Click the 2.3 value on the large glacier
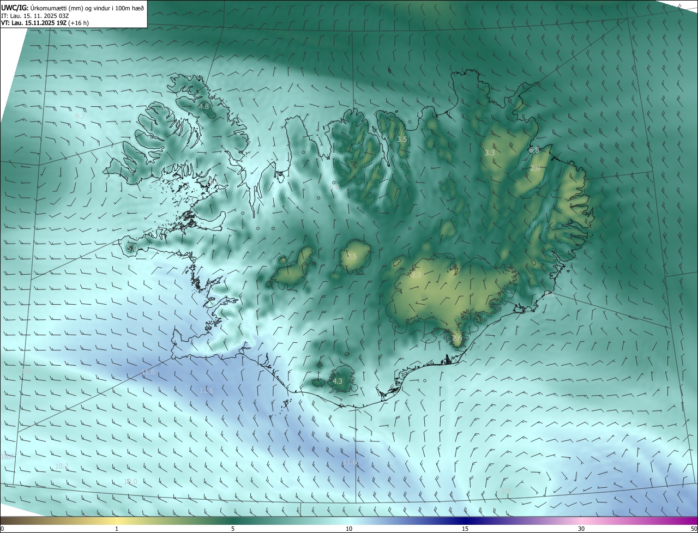 point(416,275)
